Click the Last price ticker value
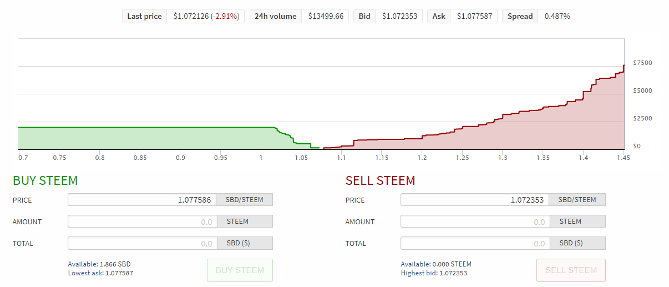The height and width of the screenshot is (287, 669). [206, 16]
